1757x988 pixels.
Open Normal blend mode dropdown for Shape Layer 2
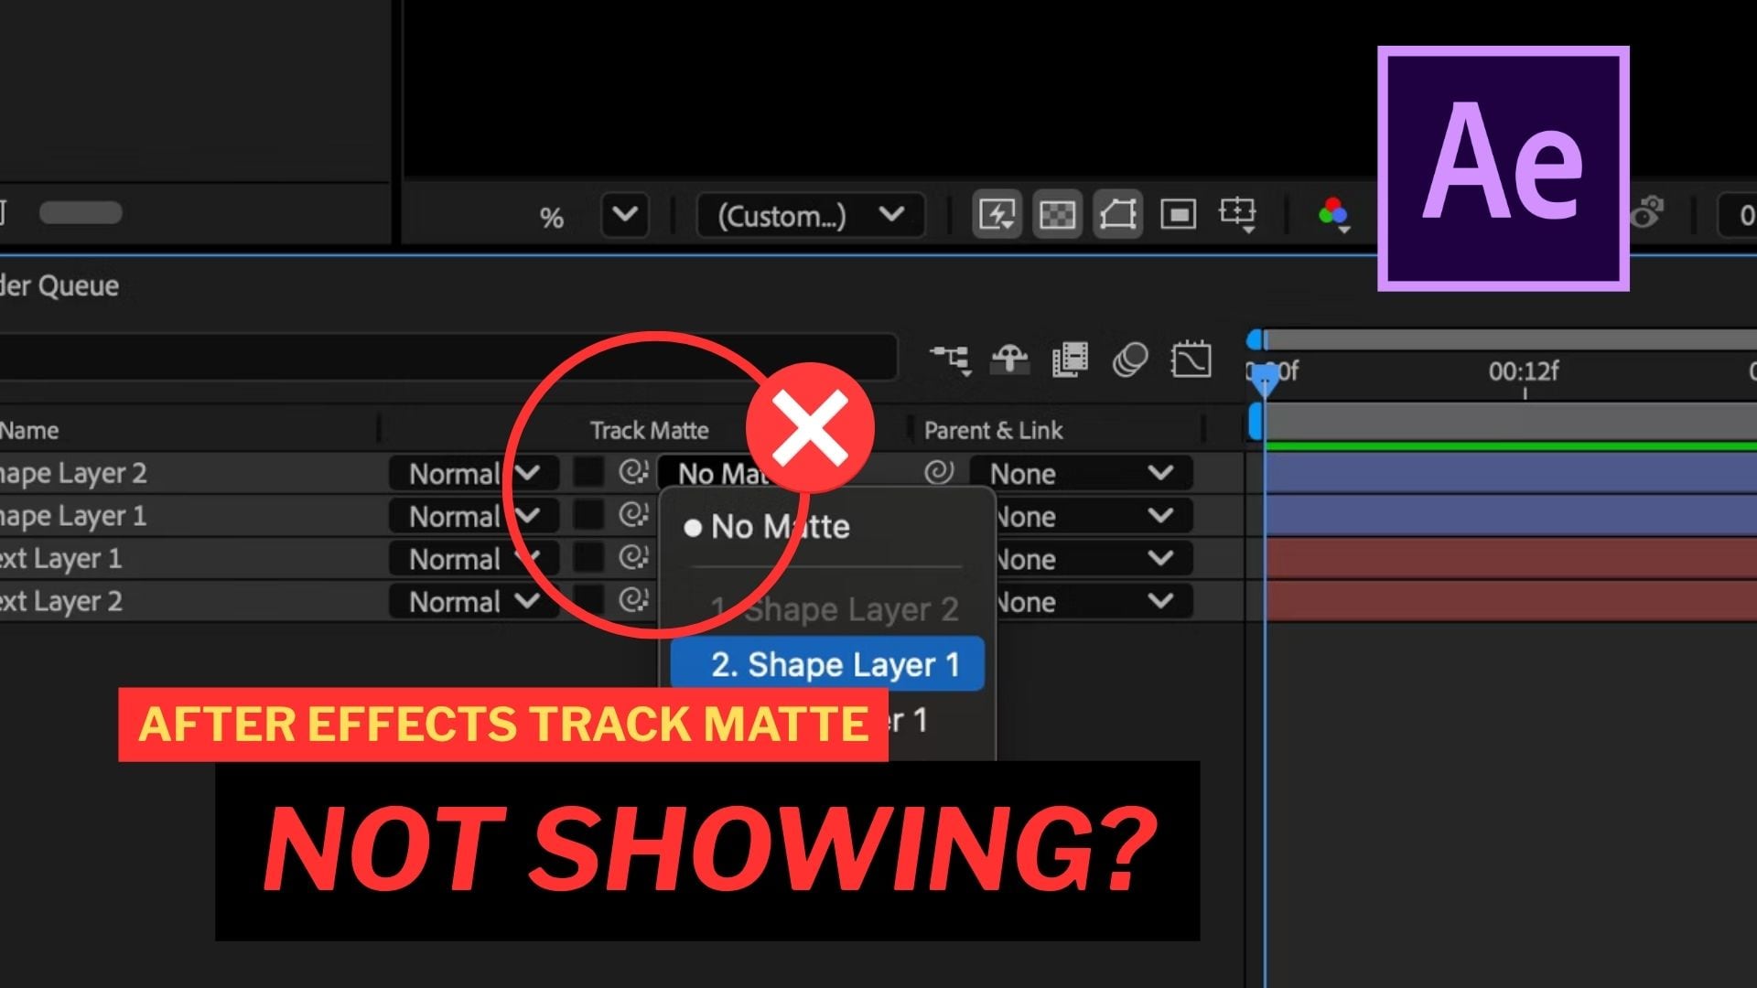[x=474, y=473]
